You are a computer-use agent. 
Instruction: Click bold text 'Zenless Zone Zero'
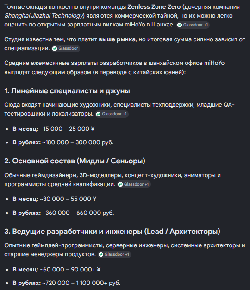click(x=154, y=7)
